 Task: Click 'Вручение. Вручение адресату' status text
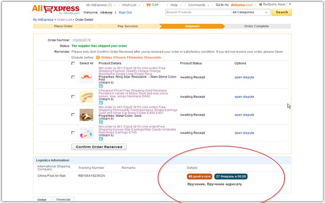(x=215, y=184)
